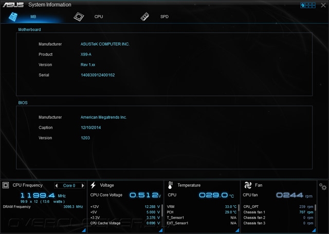Screen dimensions: 329x234
Task: Close the System Information window
Action: (x=323, y=5)
